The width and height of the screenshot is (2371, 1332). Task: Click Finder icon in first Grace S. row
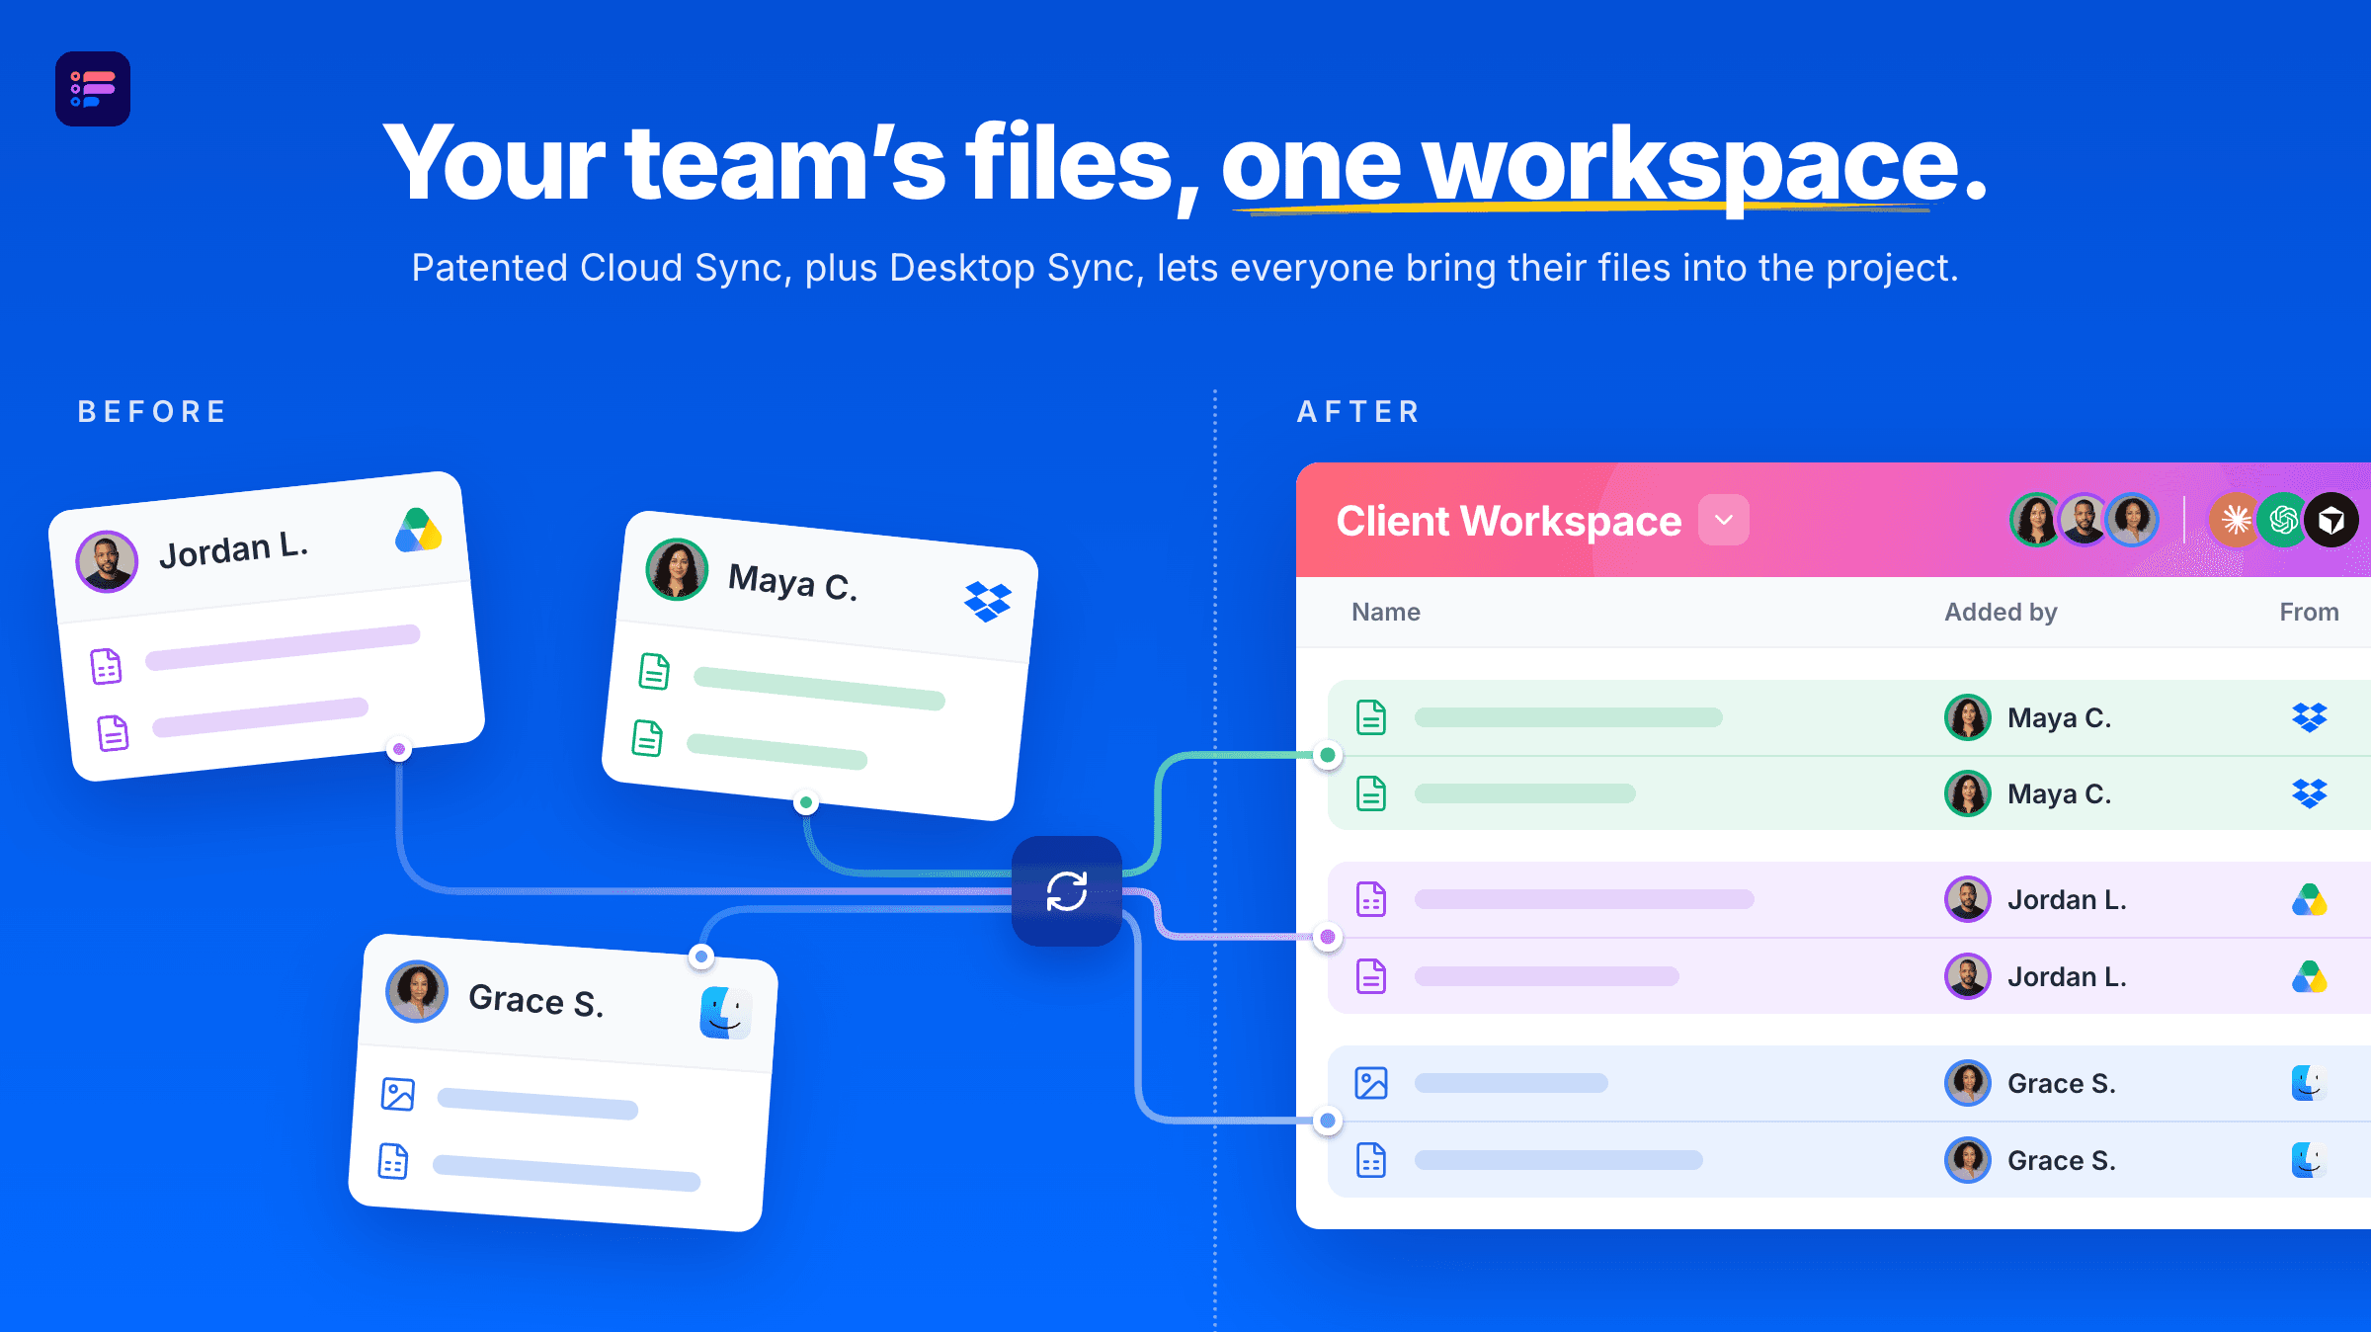(x=2310, y=1083)
